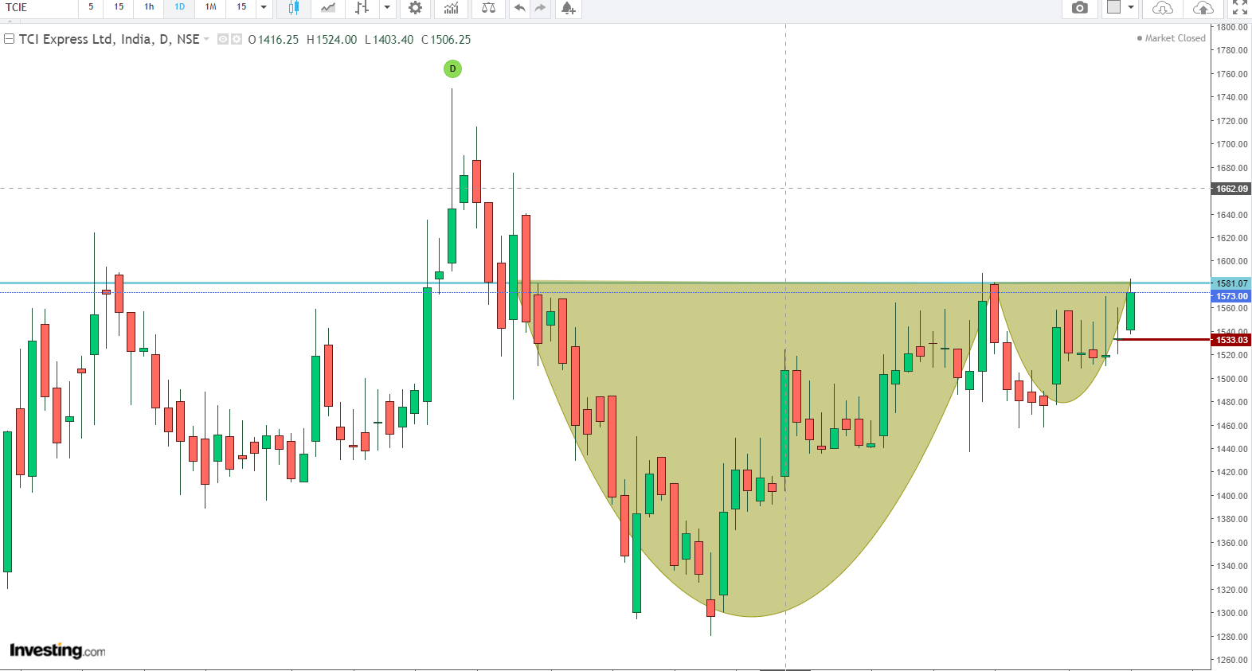Screen dimensions: 1252x671
Task: Save chart layout to cloud
Action: (x=1203, y=8)
